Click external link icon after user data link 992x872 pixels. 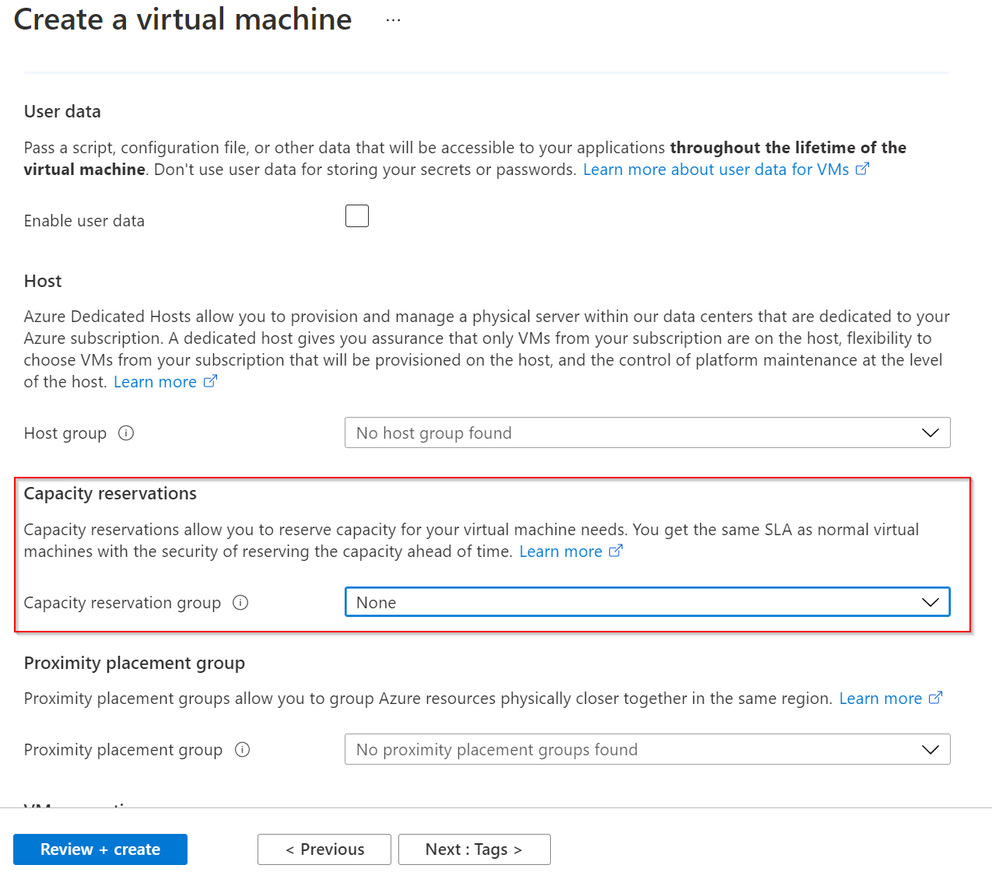[862, 169]
